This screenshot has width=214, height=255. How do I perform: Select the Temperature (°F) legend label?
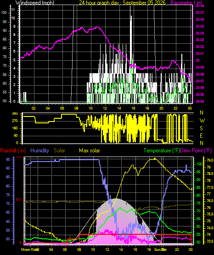(162, 151)
